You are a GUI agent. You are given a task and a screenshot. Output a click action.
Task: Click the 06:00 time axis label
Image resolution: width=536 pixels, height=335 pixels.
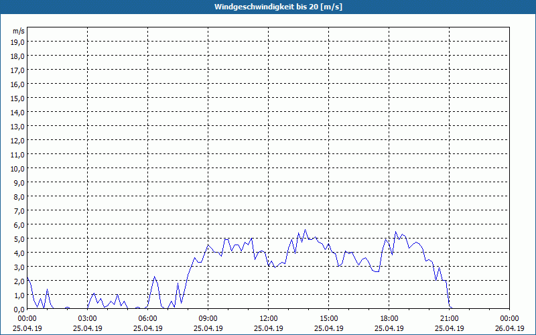tap(147, 319)
